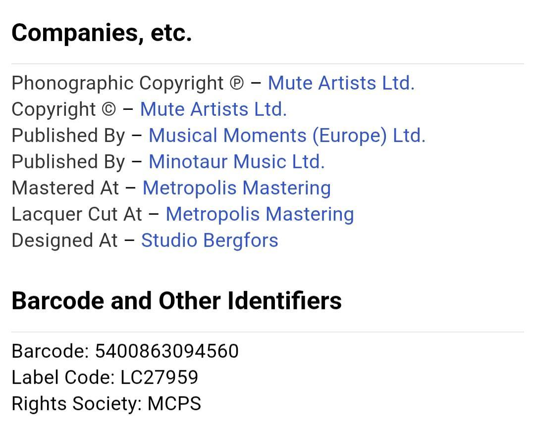Go to the Studio Bergfors link

(210, 241)
